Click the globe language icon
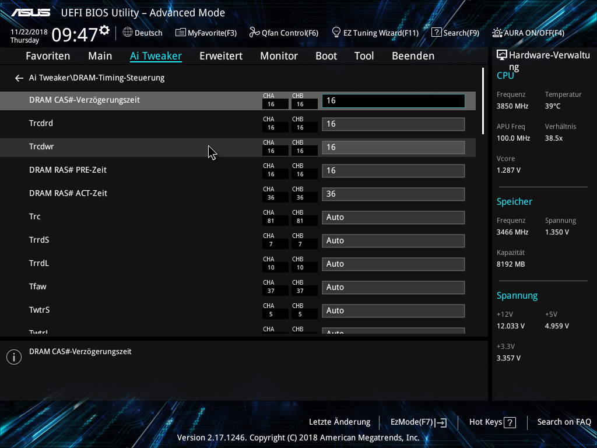 (x=128, y=33)
